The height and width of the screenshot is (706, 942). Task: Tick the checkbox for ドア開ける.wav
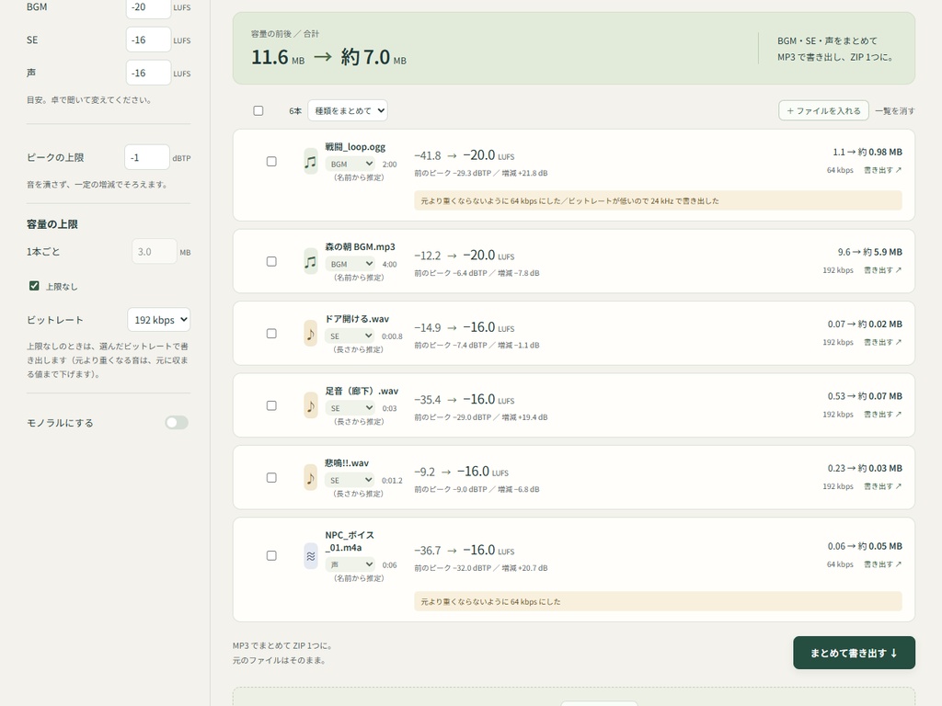271,334
